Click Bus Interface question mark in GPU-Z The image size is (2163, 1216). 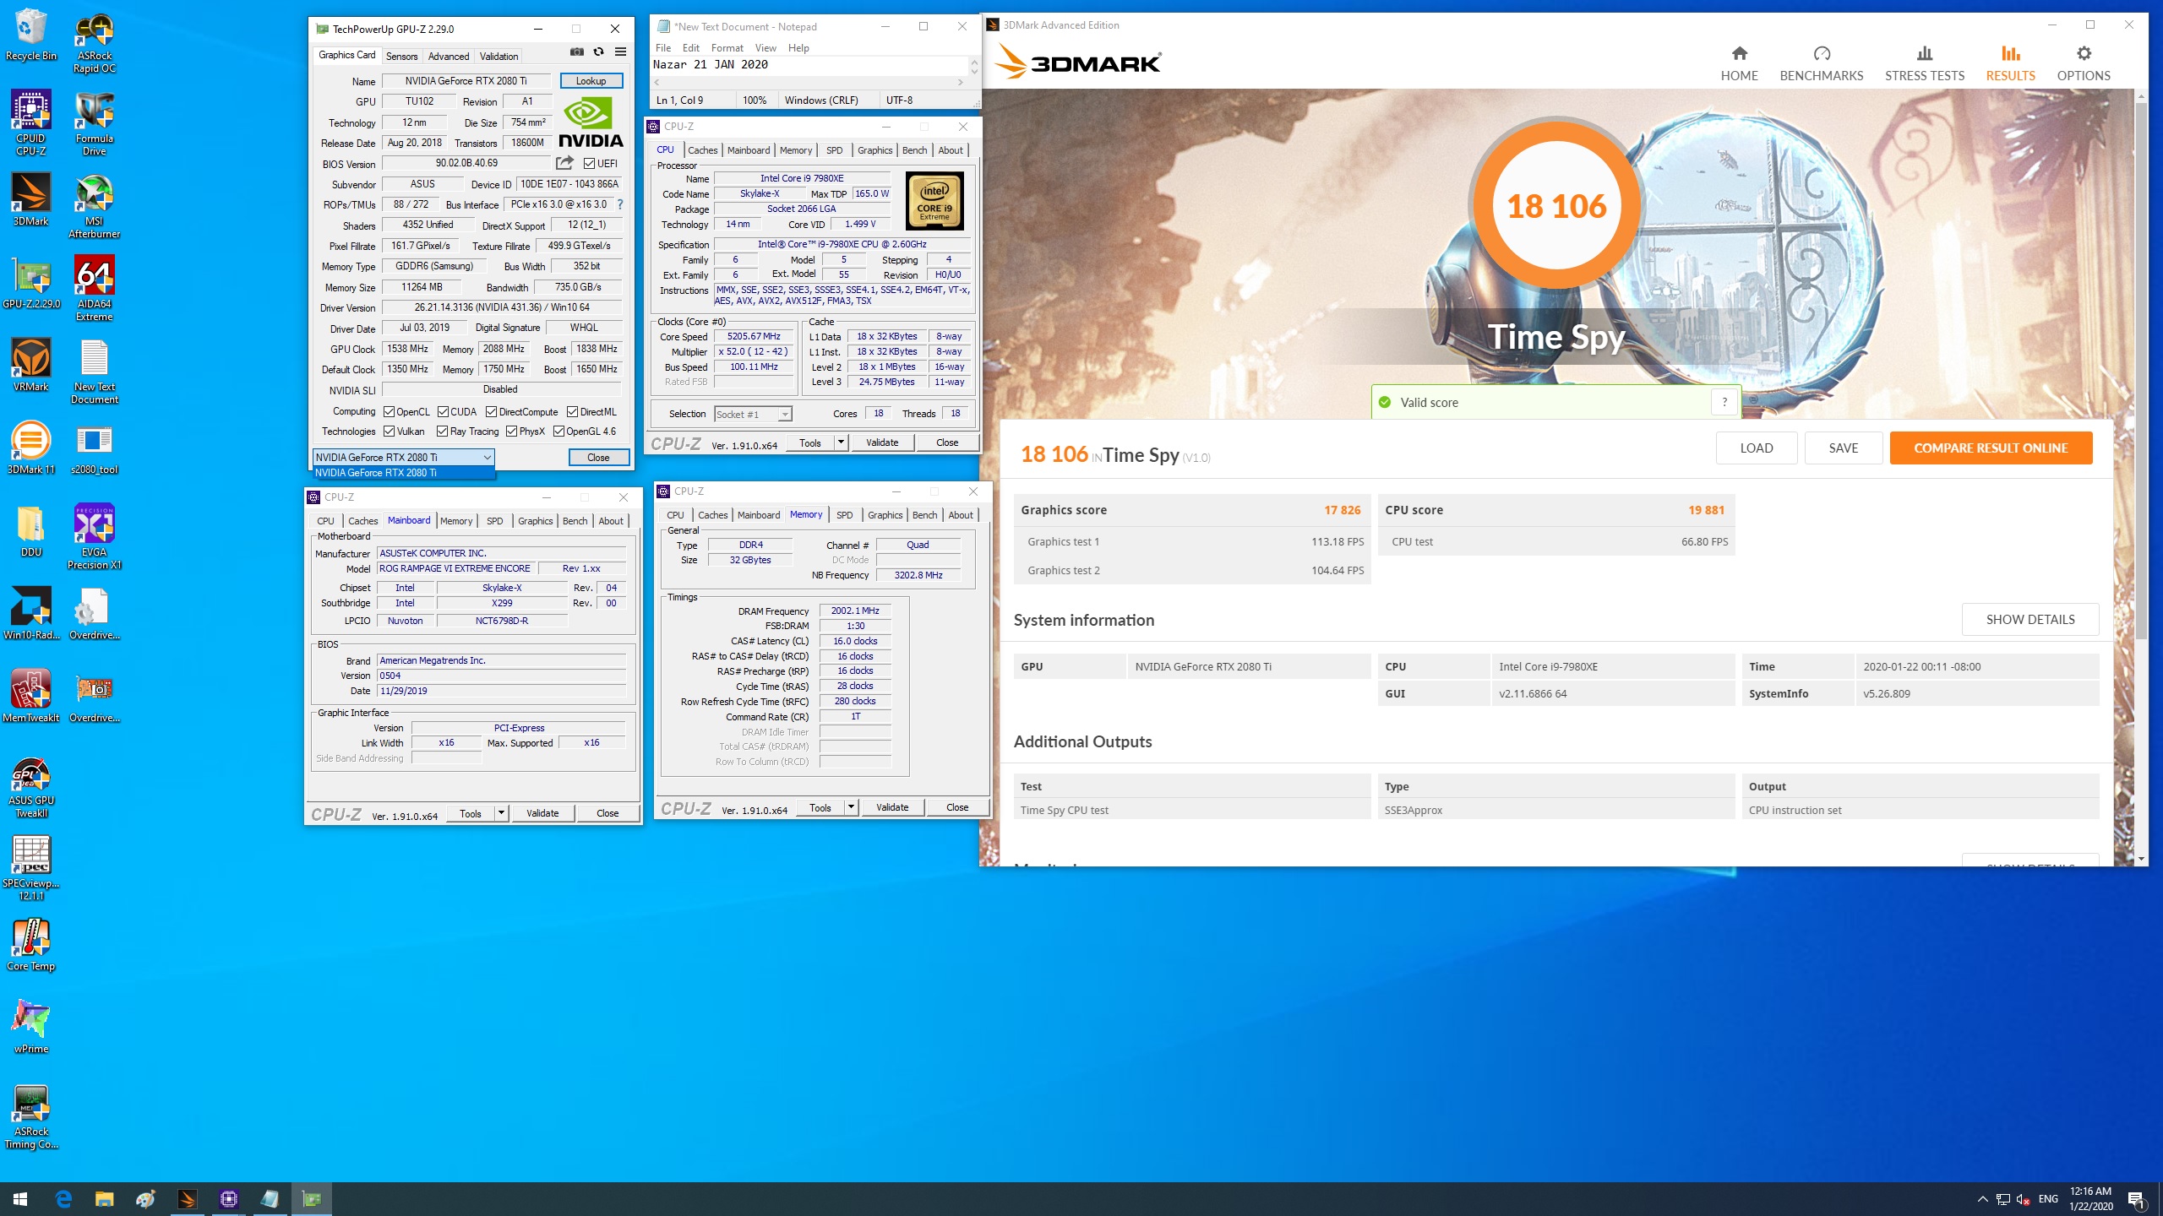point(620,204)
